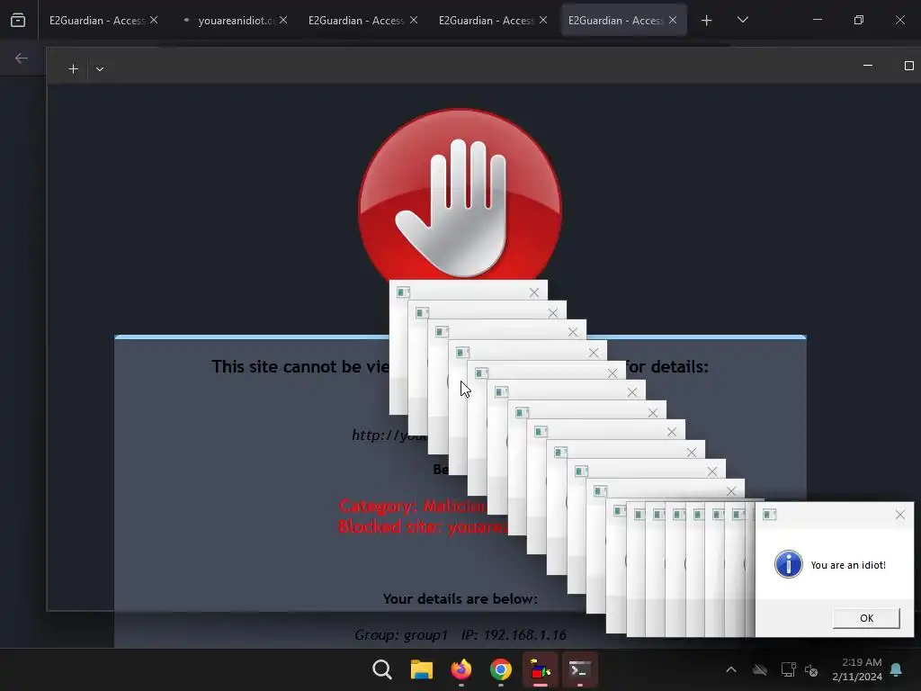The width and height of the screenshot is (921, 691).
Task: Open File Explorer from the taskbar
Action: (421, 669)
